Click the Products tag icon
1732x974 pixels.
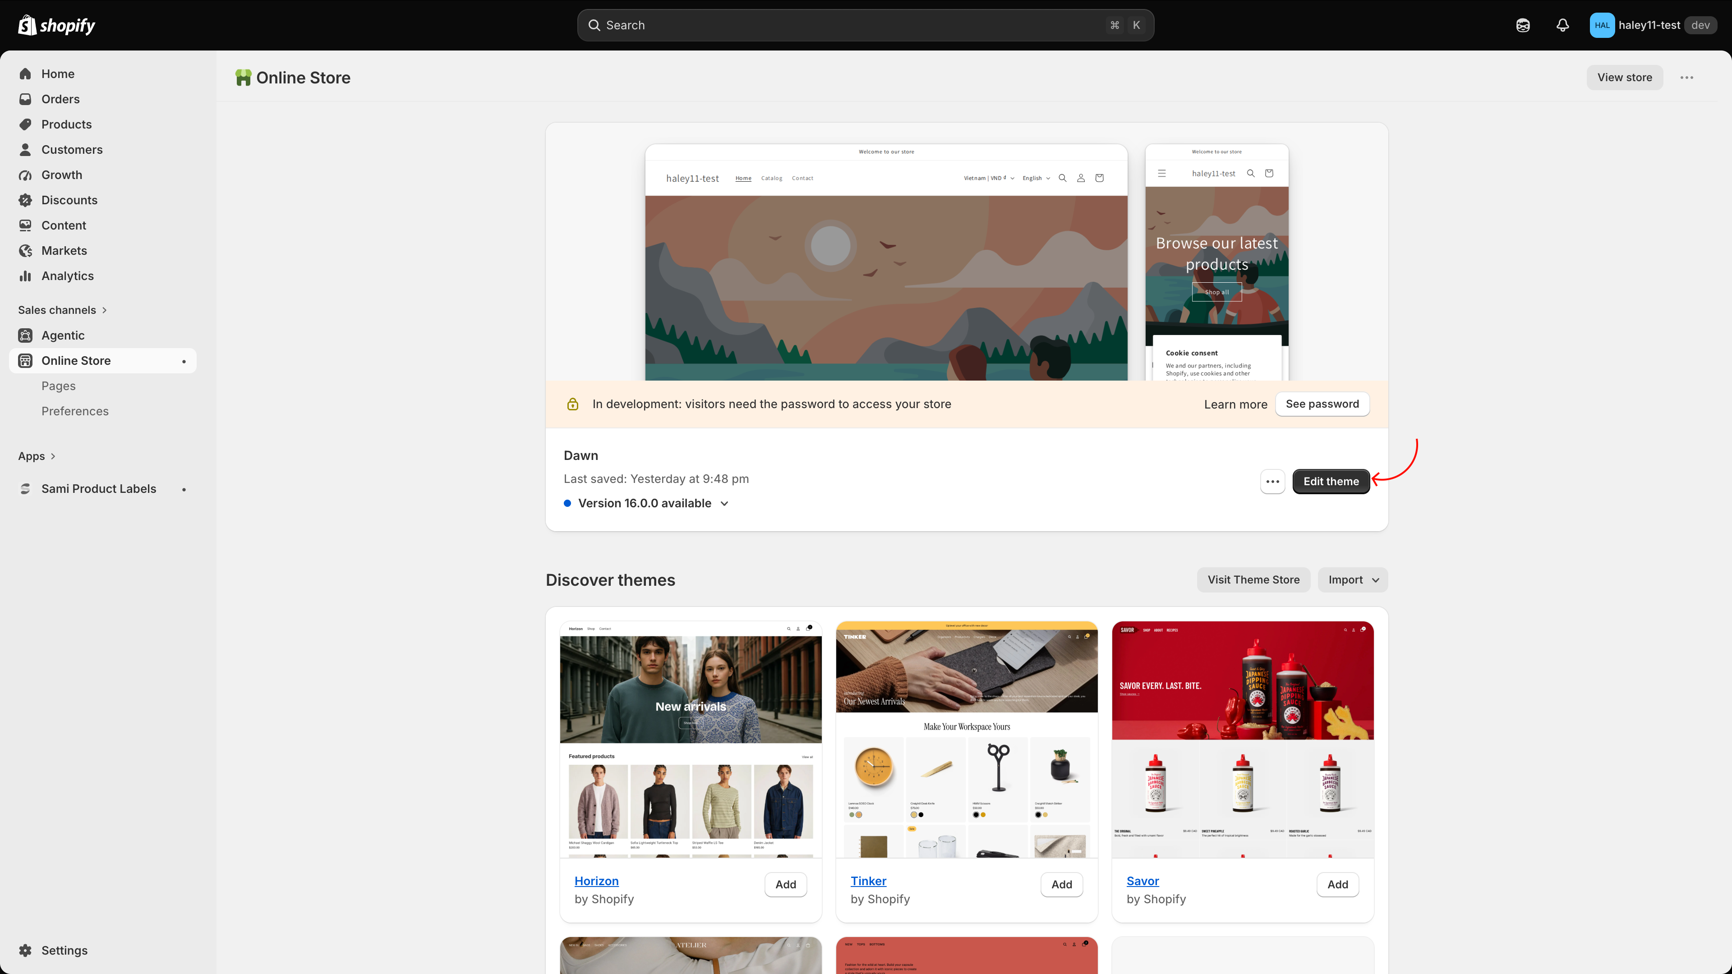pos(26,124)
